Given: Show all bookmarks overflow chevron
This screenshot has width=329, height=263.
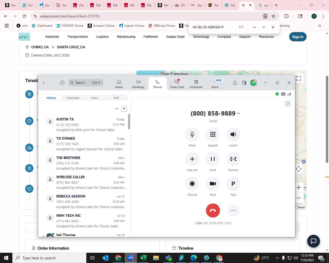Looking at the screenshot, I should pyautogui.click(x=320, y=26).
